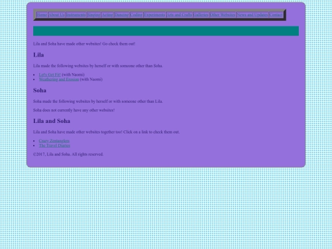Click intro text 'Go check them out!'
332x249 pixels.
[119, 44]
